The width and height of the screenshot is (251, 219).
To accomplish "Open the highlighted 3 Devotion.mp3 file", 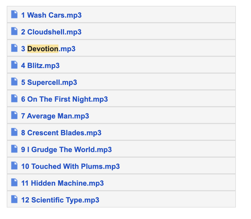I will (x=48, y=49).
